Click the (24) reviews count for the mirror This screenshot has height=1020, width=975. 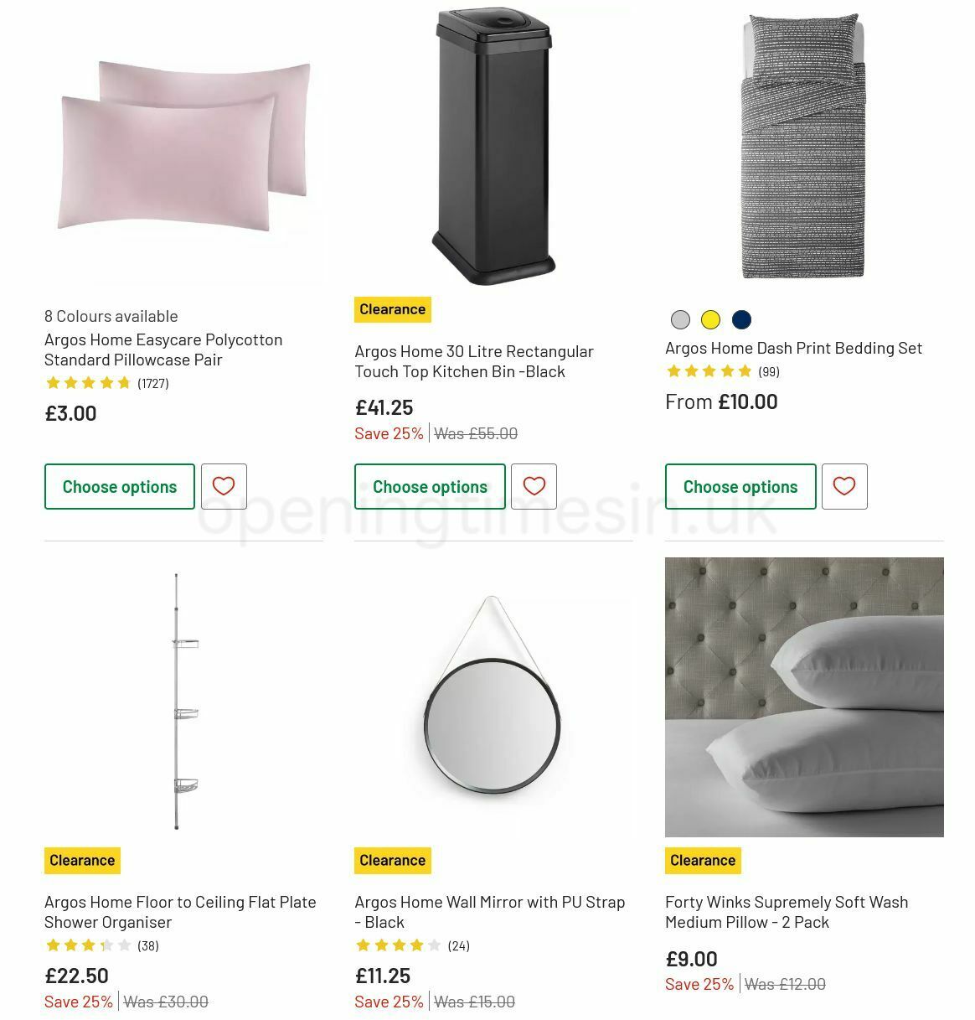pos(459,945)
